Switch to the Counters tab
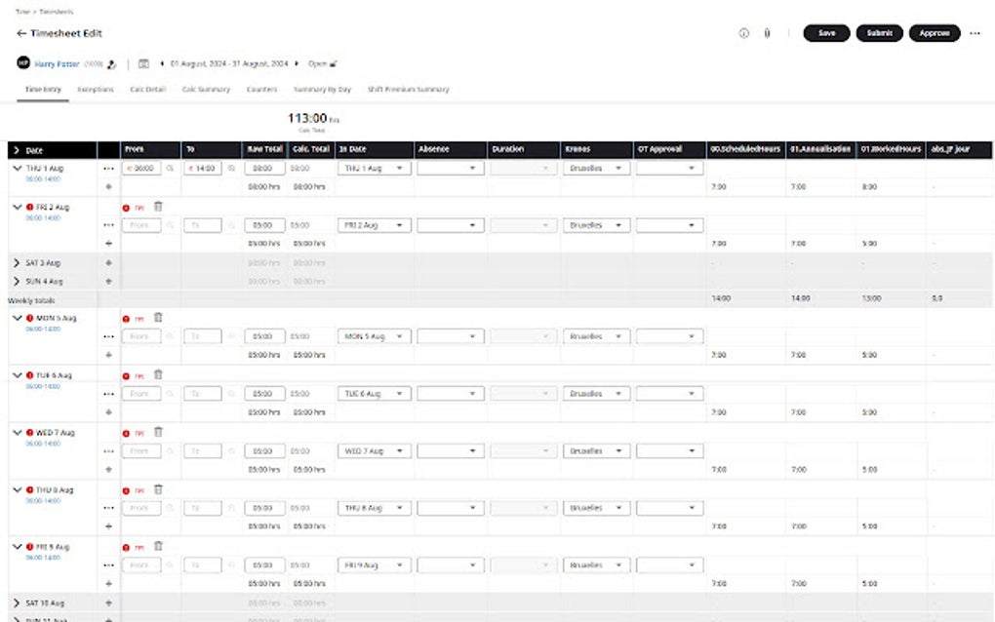995x622 pixels. [x=262, y=90]
